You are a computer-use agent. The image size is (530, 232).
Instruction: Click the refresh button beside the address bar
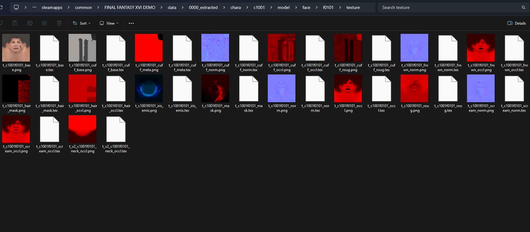pos(1,8)
